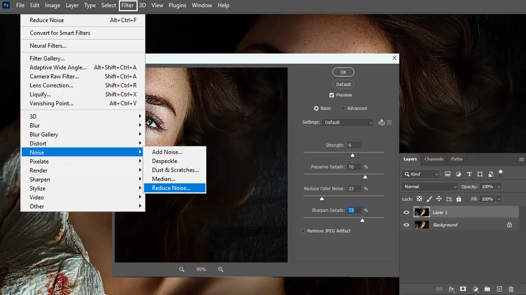Create new fill or adjustment layer icon
This screenshot has width=526, height=295.
475,289
